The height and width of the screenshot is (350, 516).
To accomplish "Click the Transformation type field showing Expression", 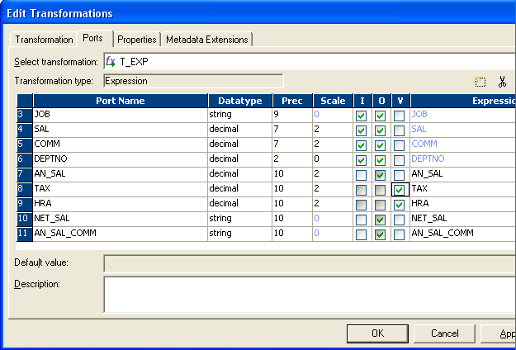I will pos(193,81).
